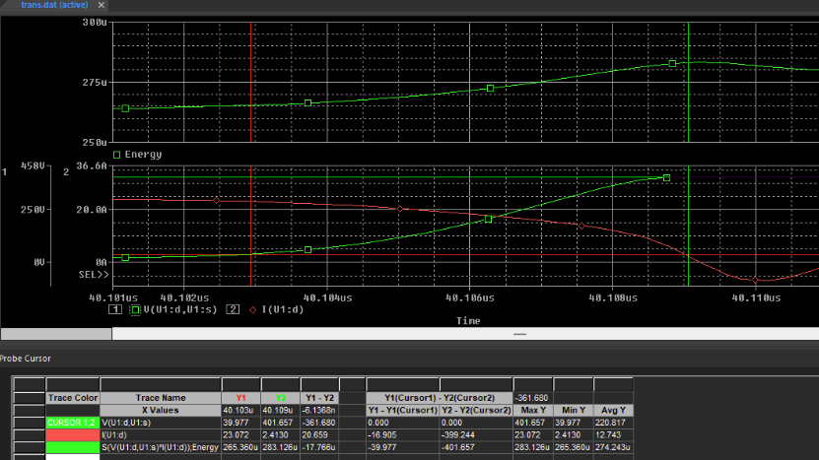Viewport: 819px width, 460px height.
Task: Click the Y-axis 1 legend box
Action: coord(115,309)
